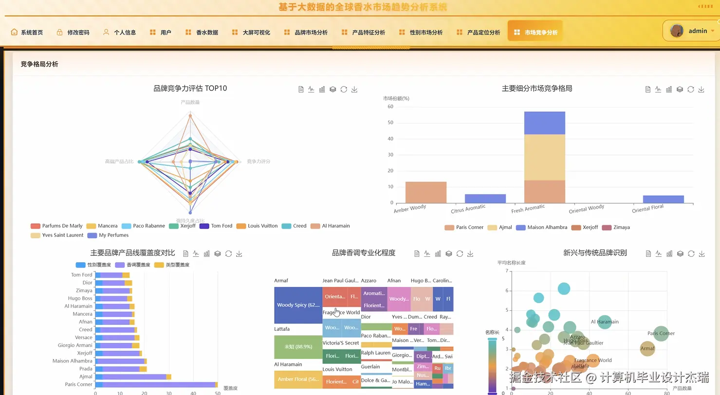
Task: Switch to the 性别市场分析 tab
Action: click(x=427, y=32)
